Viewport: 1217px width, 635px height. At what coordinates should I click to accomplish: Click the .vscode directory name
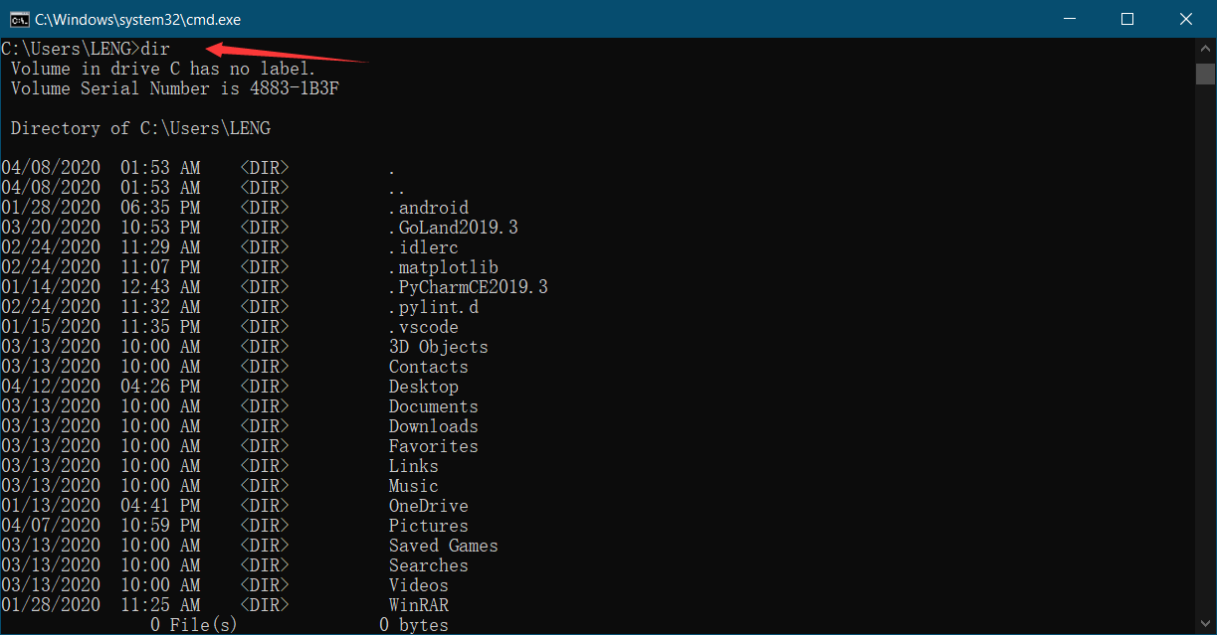[x=424, y=327]
